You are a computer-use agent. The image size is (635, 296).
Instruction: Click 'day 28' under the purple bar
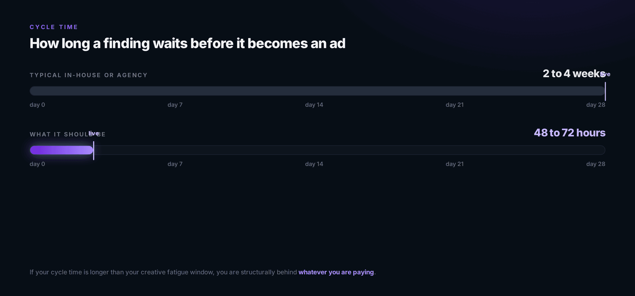(x=596, y=164)
